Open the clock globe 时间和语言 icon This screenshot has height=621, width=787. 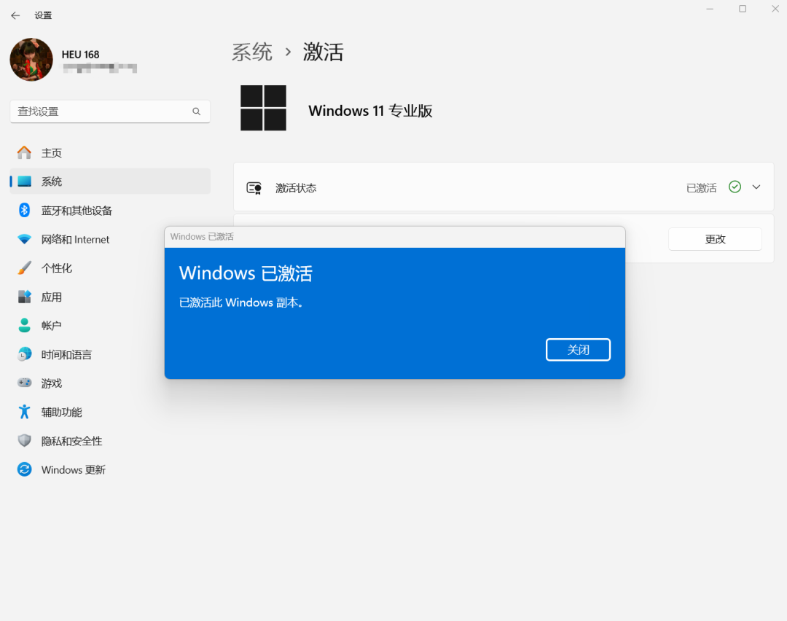click(x=24, y=354)
